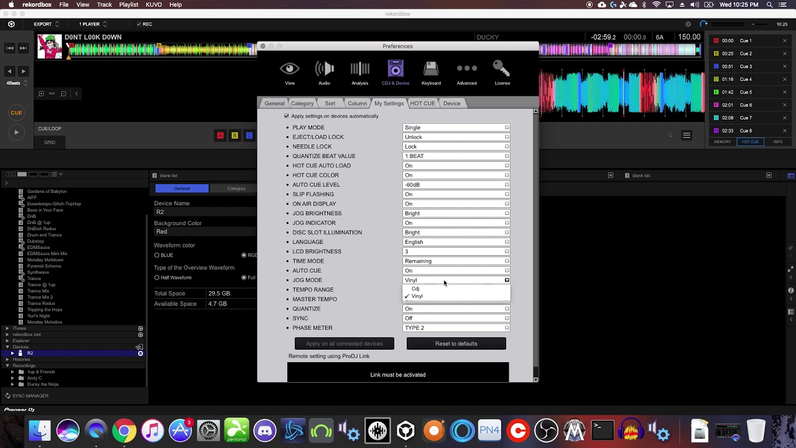Select Half Waveform radio option
Image resolution: width=796 pixels, height=448 pixels.
[157, 278]
